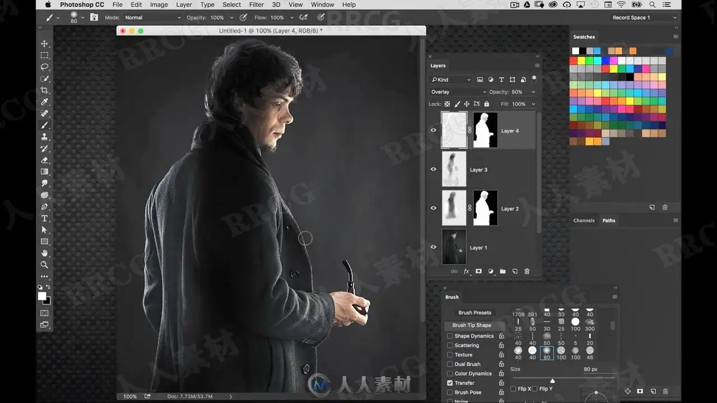The width and height of the screenshot is (717, 403).
Task: Select the Rectangular Marquee tool
Action: pyautogui.click(x=45, y=55)
